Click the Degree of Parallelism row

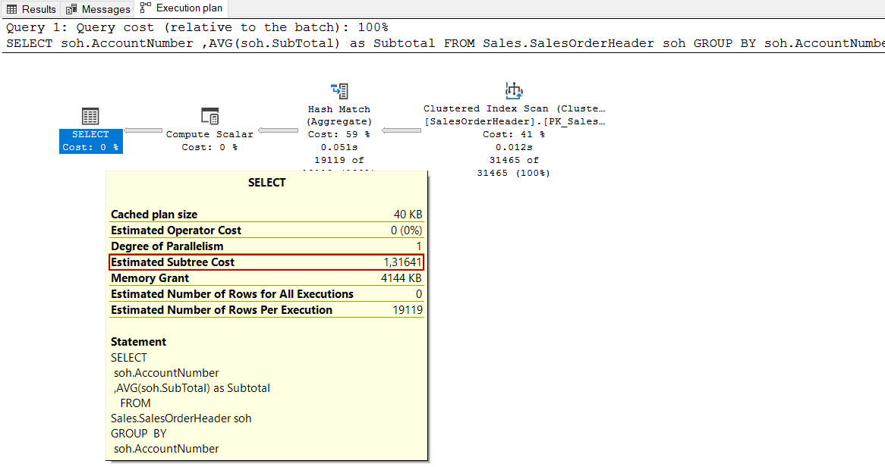[x=266, y=246]
